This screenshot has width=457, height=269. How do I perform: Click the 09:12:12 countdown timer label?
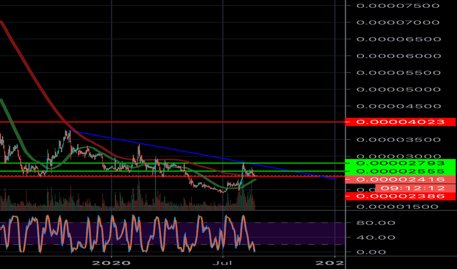(x=415, y=188)
